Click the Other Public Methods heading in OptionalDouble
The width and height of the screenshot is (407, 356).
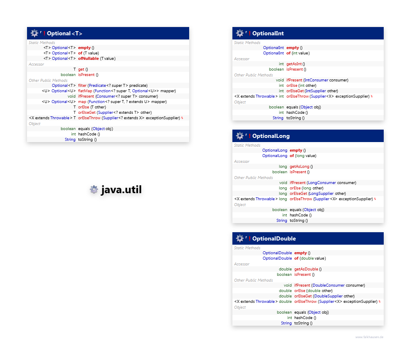click(x=253, y=280)
